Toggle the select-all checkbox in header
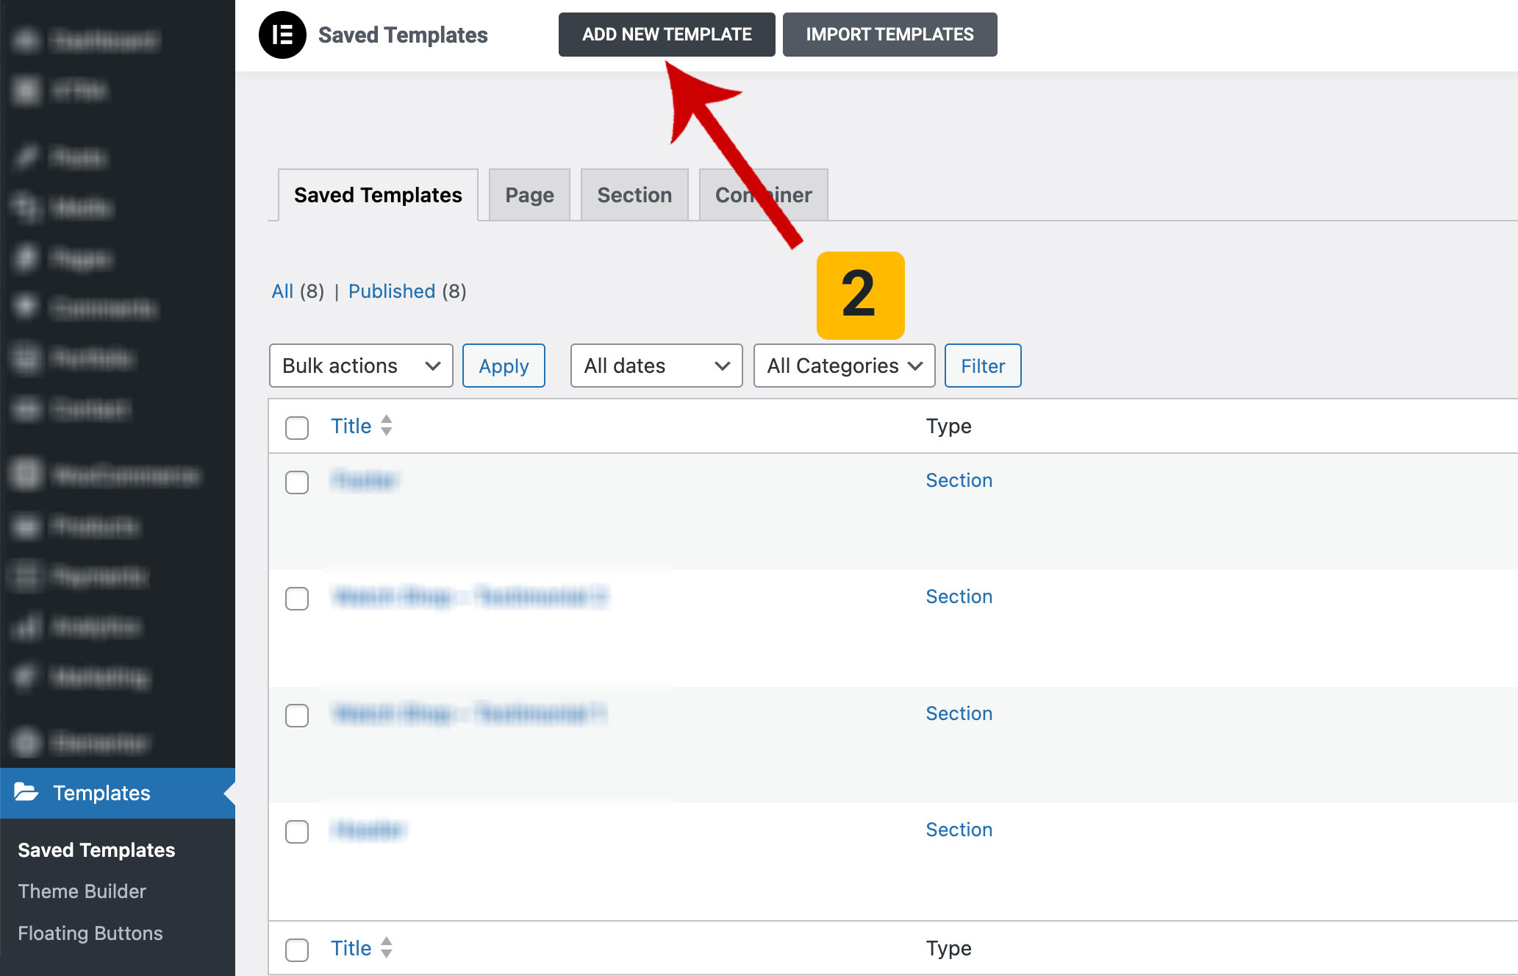1518x976 pixels. (x=297, y=427)
